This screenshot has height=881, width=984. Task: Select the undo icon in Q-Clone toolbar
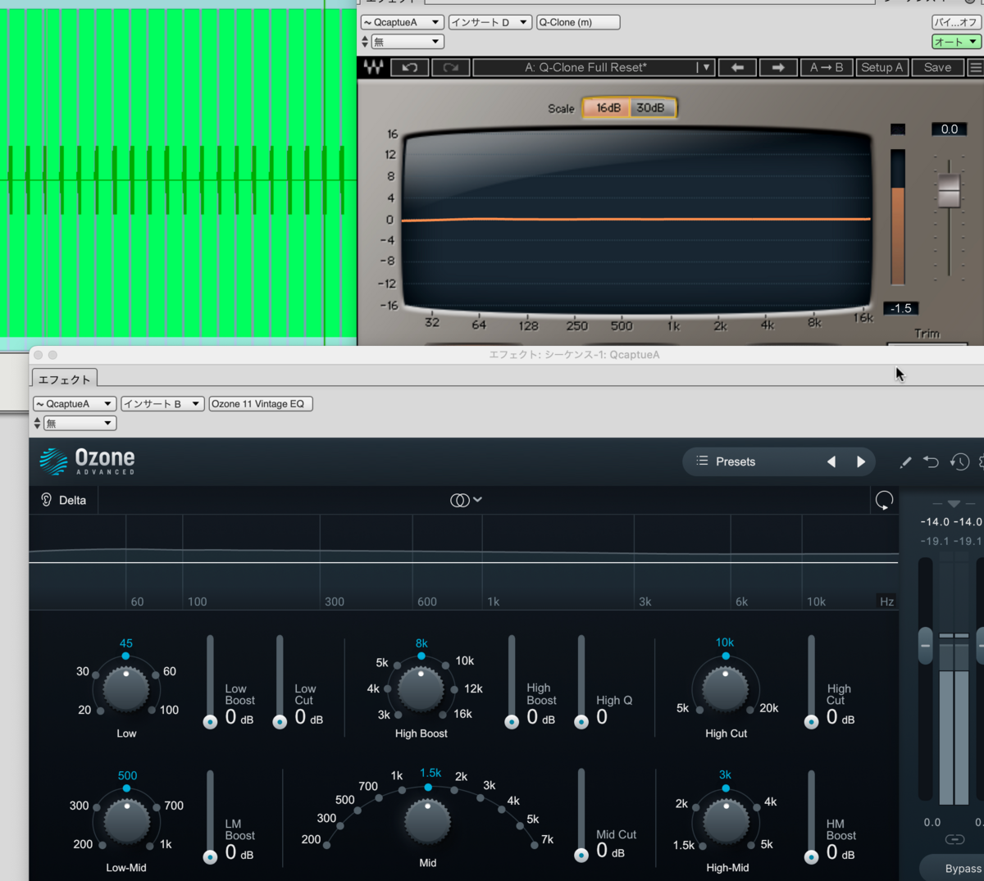click(410, 67)
